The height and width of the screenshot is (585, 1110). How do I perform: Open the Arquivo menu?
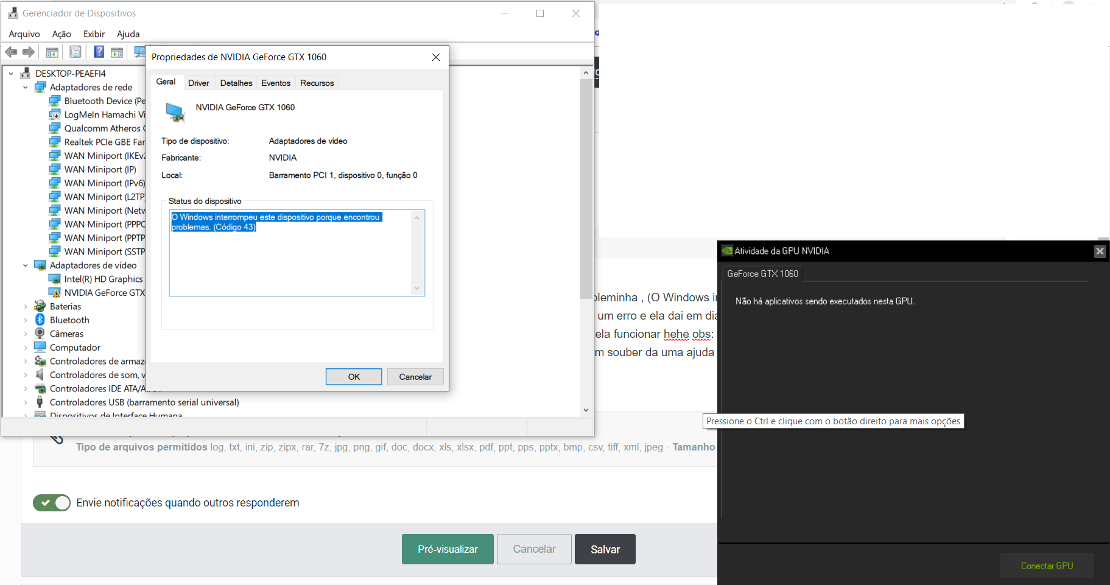tap(24, 34)
